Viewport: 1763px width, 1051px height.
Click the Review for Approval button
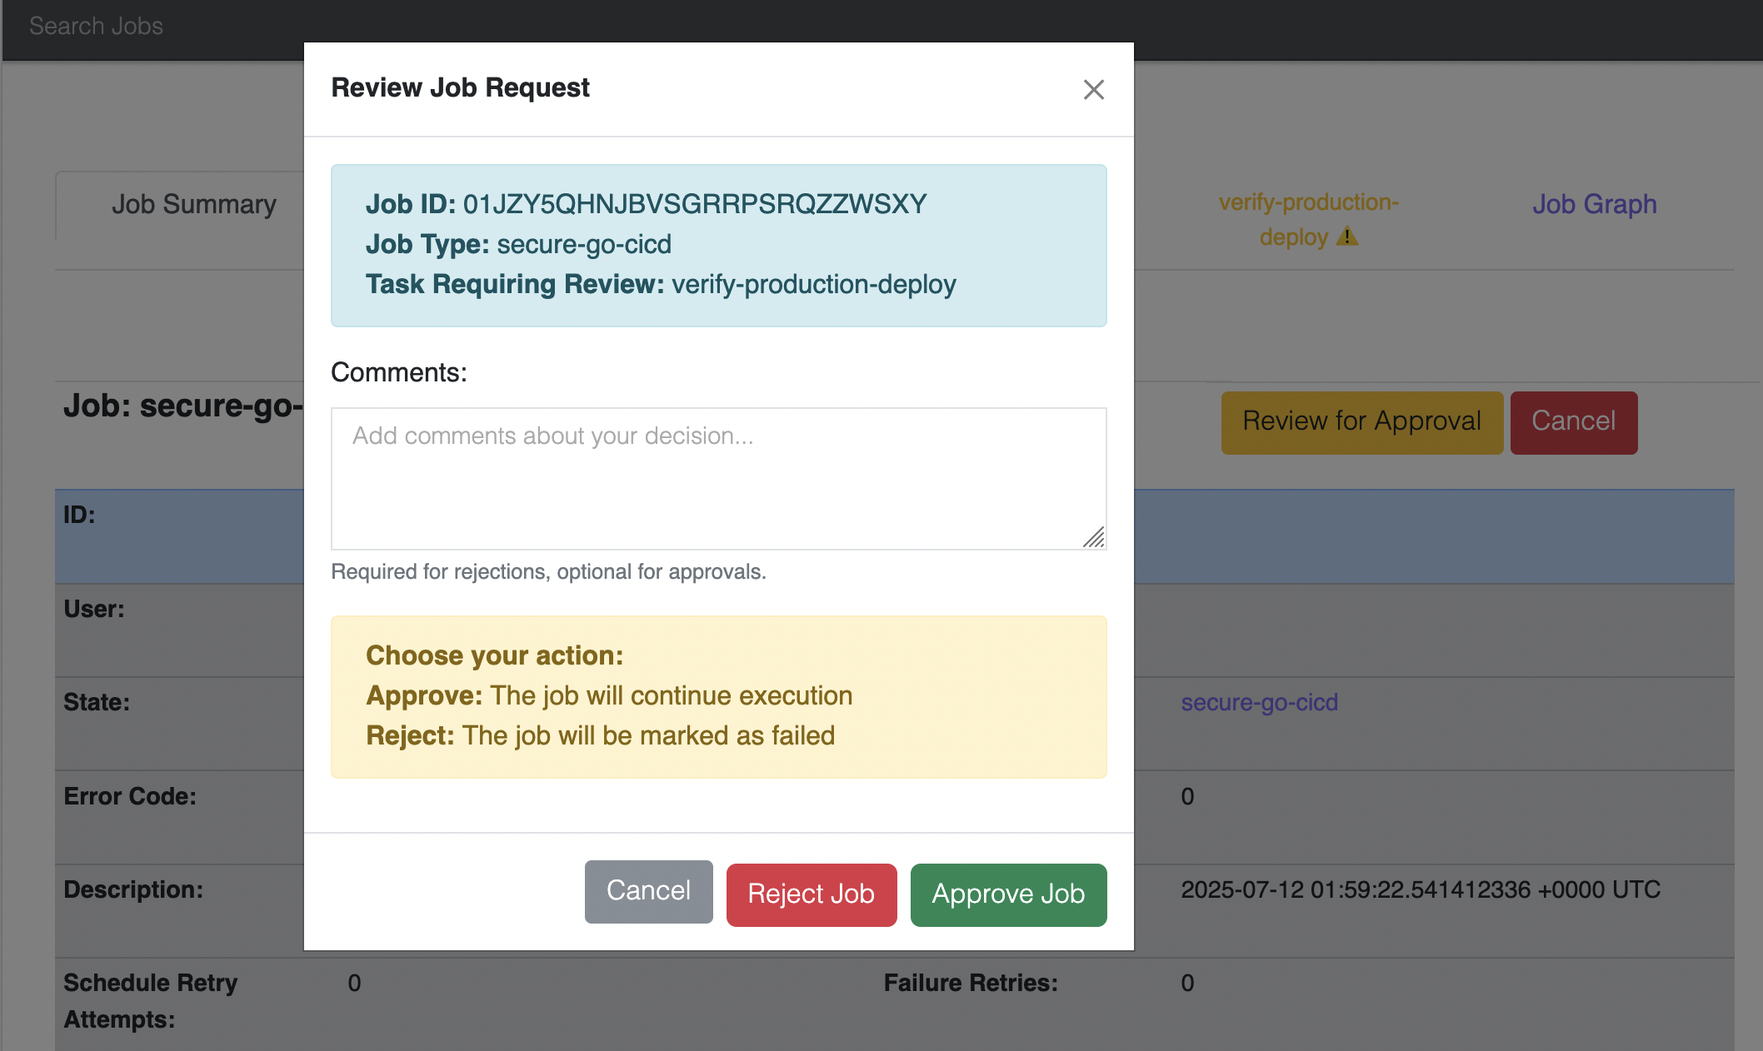click(x=1361, y=422)
